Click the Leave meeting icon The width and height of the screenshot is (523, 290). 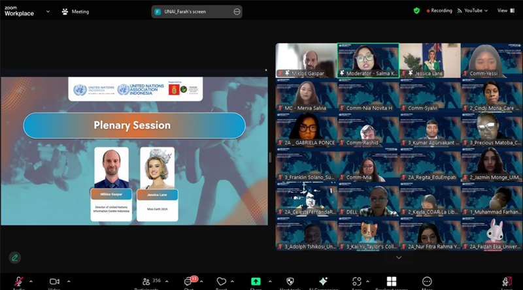[x=507, y=282]
